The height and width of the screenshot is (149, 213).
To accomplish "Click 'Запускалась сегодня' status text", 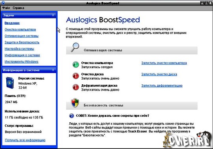I will pyautogui.click(x=97, y=67).
